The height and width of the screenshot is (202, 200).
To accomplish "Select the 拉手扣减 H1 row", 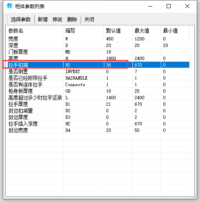I will 98,65.
